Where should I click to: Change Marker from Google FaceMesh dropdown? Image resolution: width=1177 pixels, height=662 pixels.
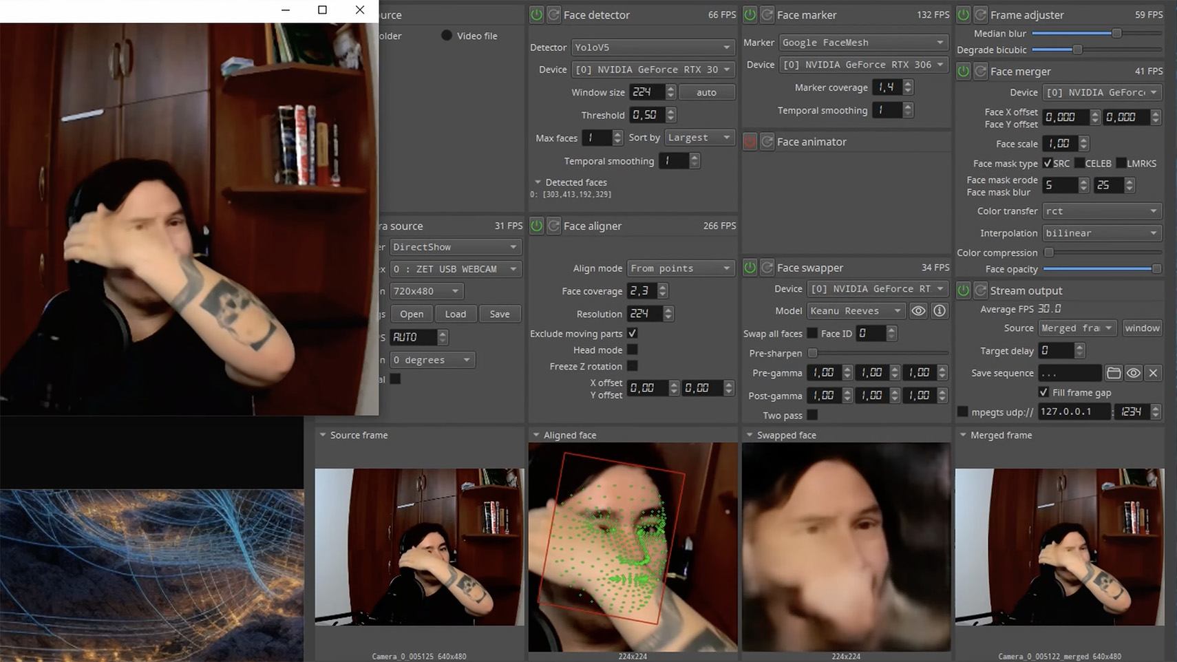tap(863, 42)
